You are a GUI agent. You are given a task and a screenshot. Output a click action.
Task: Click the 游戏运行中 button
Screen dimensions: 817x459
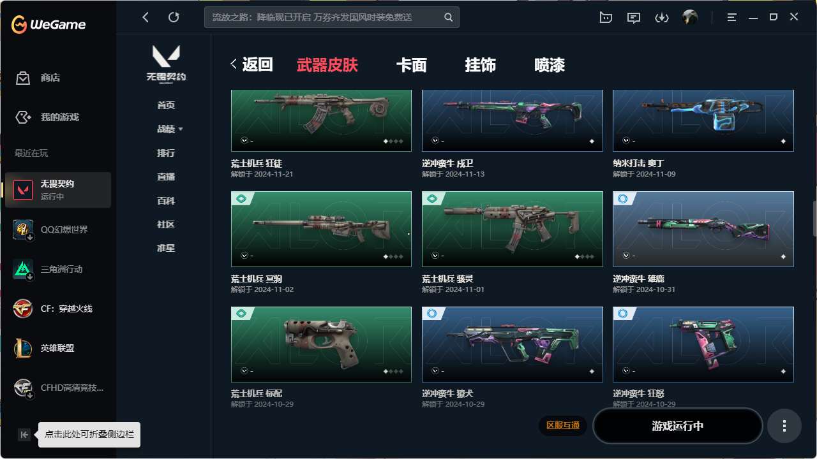678,426
